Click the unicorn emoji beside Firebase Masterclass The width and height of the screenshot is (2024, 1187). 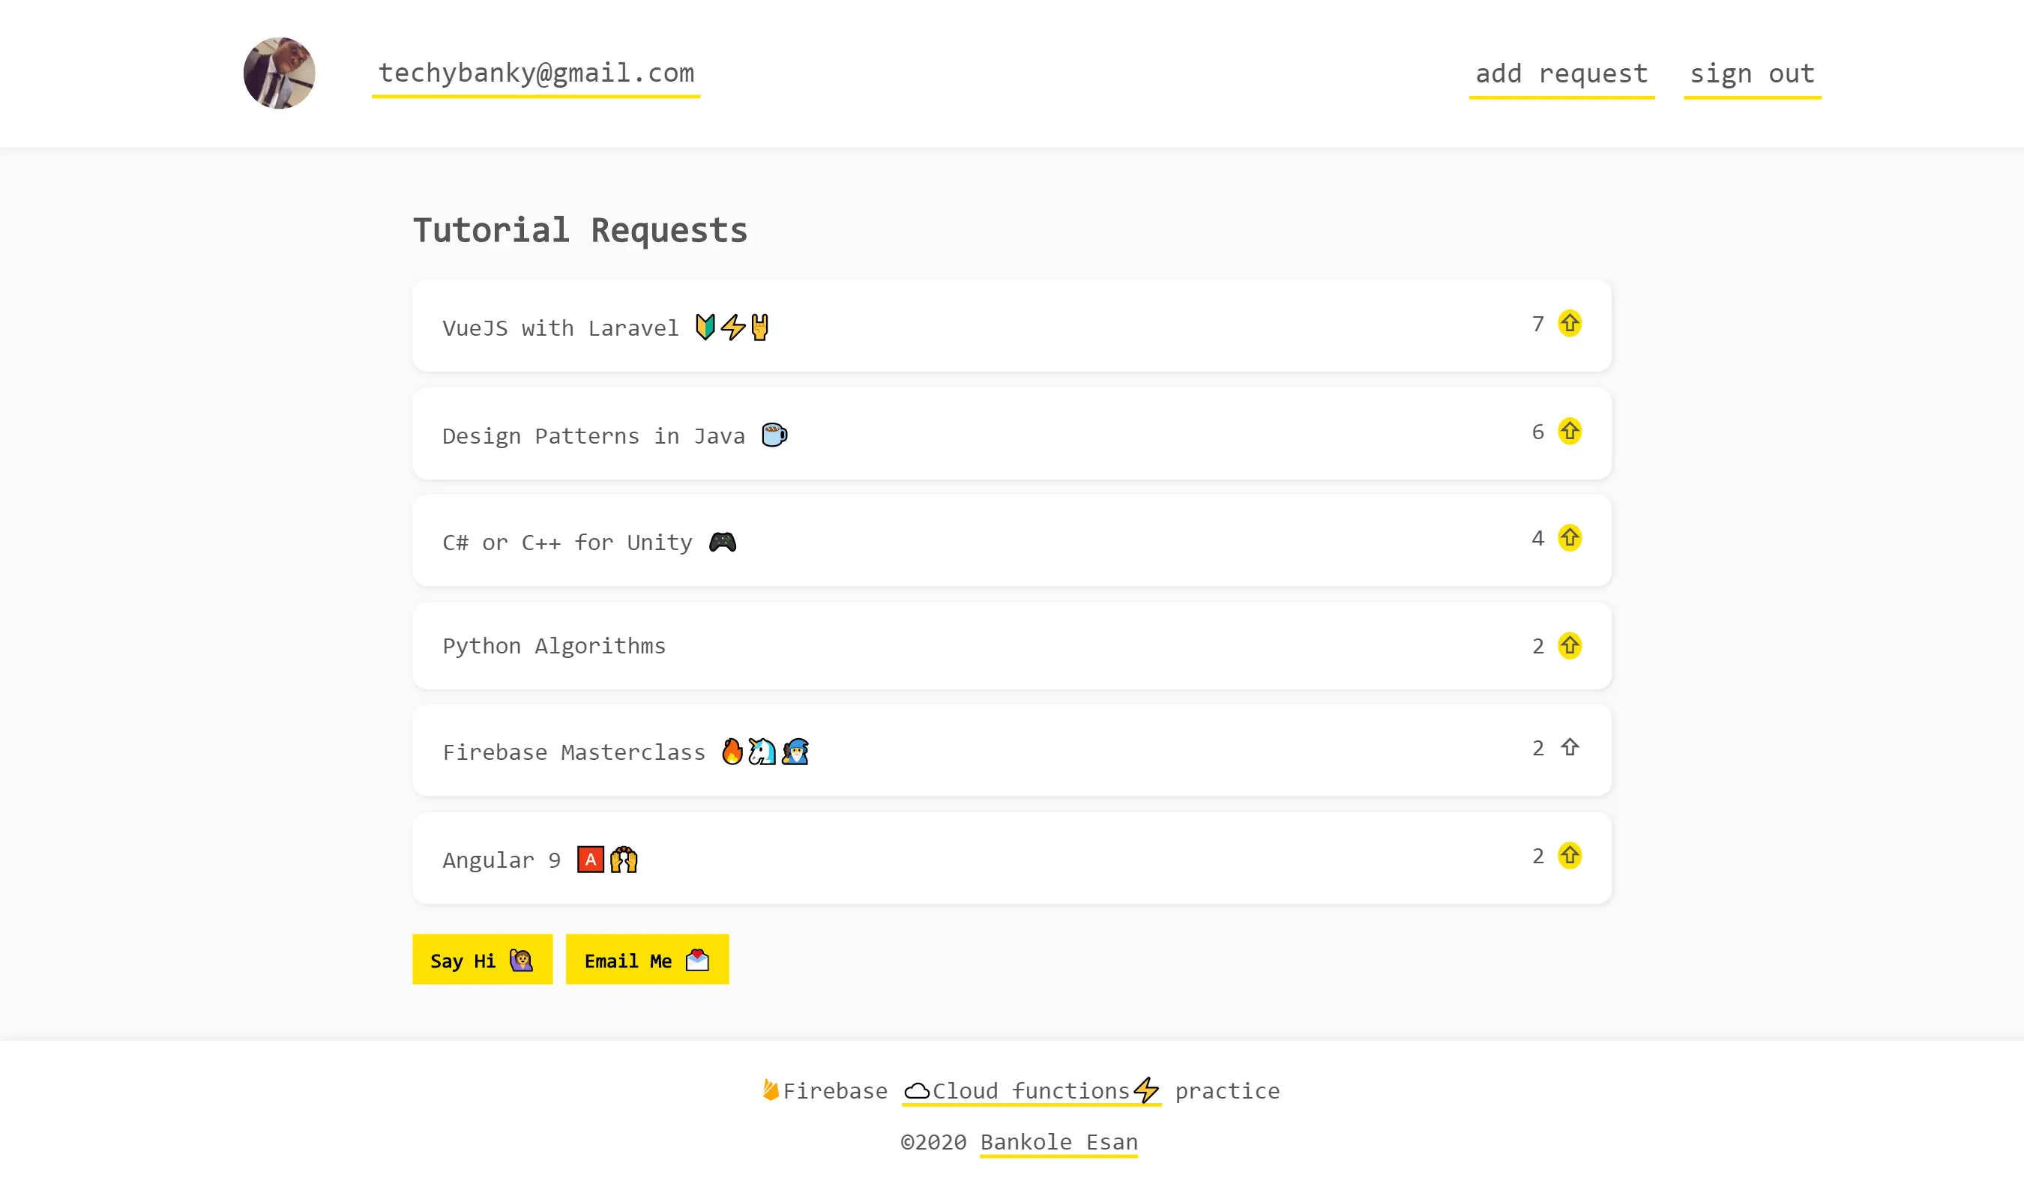coord(762,752)
